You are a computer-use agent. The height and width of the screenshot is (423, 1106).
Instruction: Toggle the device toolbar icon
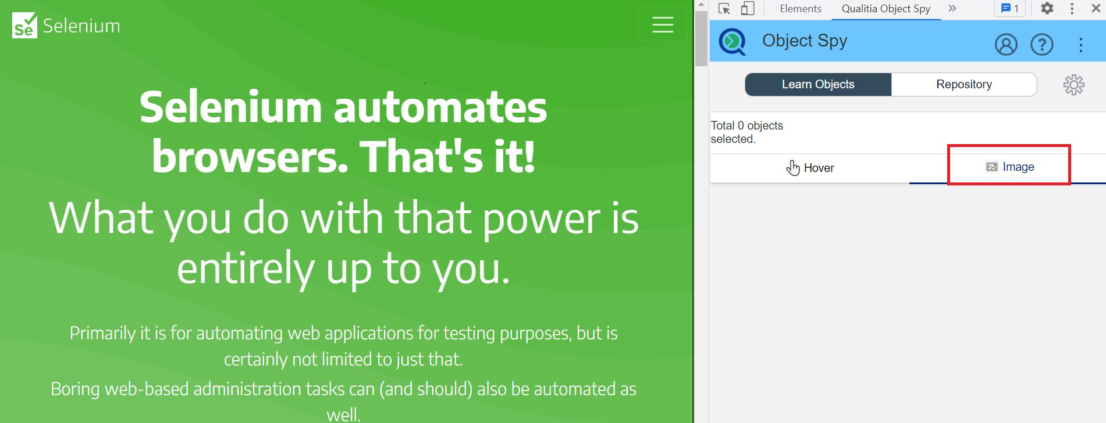tap(748, 9)
